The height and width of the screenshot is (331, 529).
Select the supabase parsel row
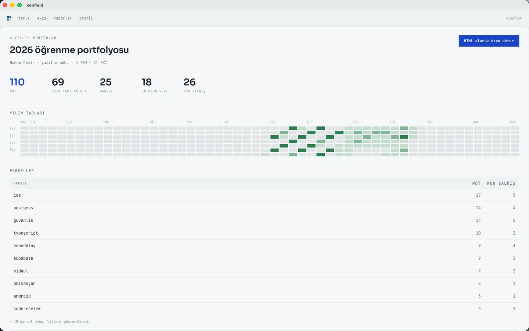pos(264,258)
